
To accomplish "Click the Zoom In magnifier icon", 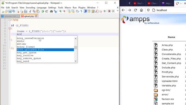I will 60,11.
